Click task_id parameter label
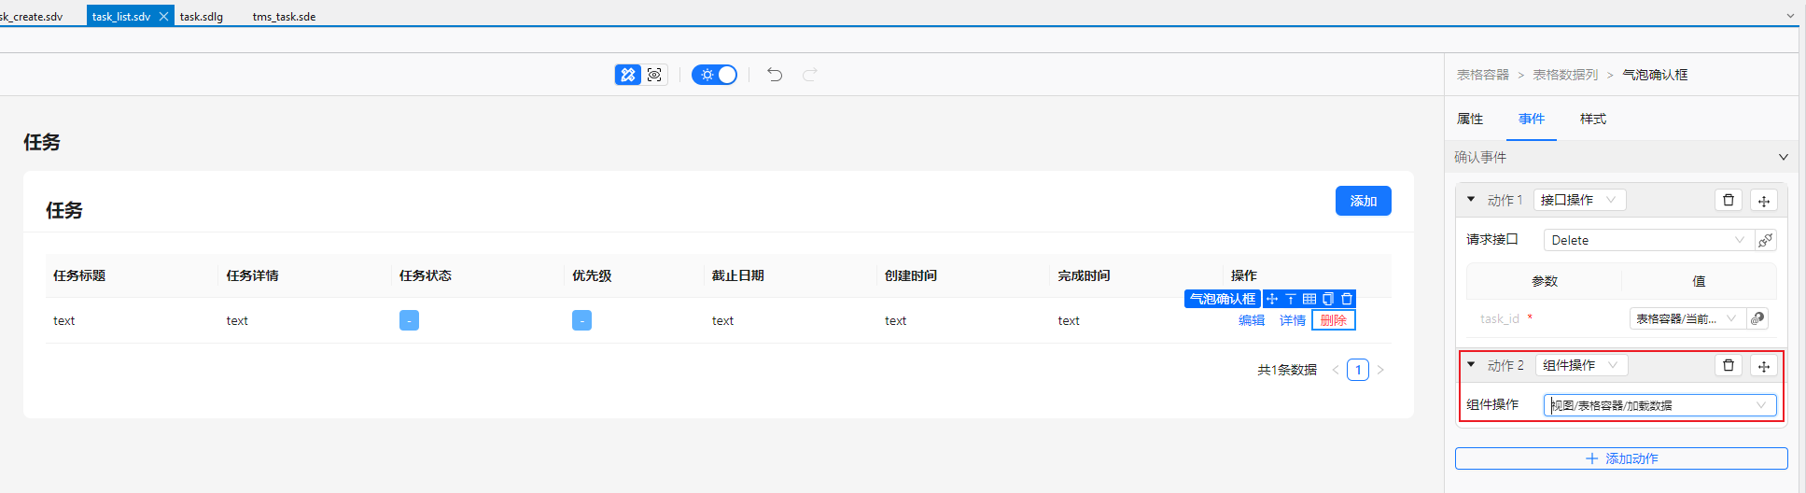Image resolution: width=1806 pixels, height=493 pixels. coord(1500,318)
